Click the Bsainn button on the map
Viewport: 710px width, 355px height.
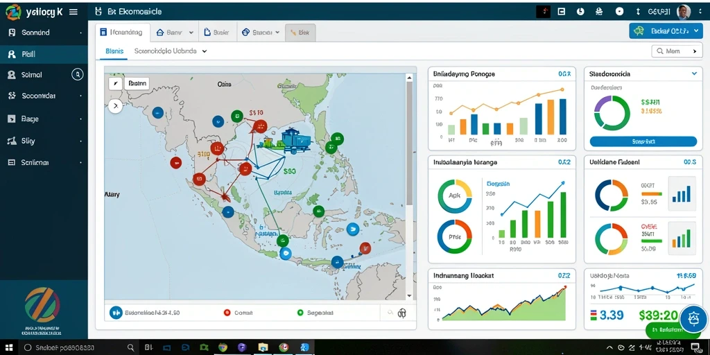[x=136, y=83]
